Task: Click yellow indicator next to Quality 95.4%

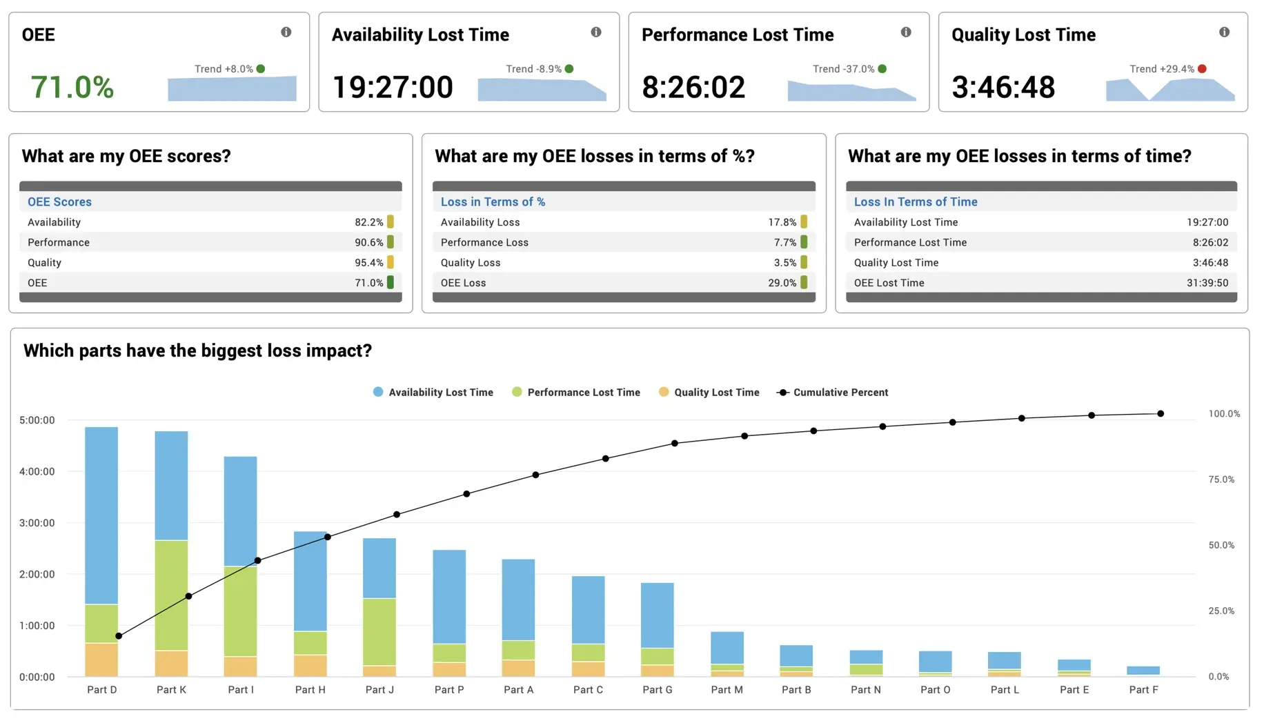Action: (x=391, y=262)
